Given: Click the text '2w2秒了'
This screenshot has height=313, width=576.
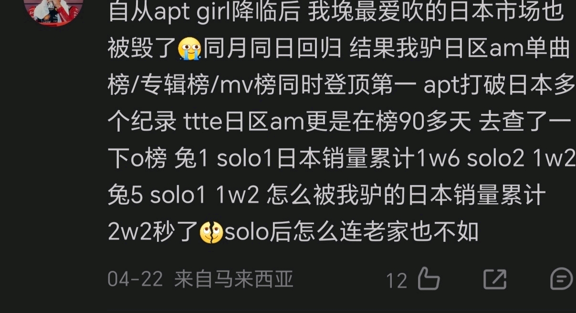Looking at the screenshot, I should coord(153,233).
